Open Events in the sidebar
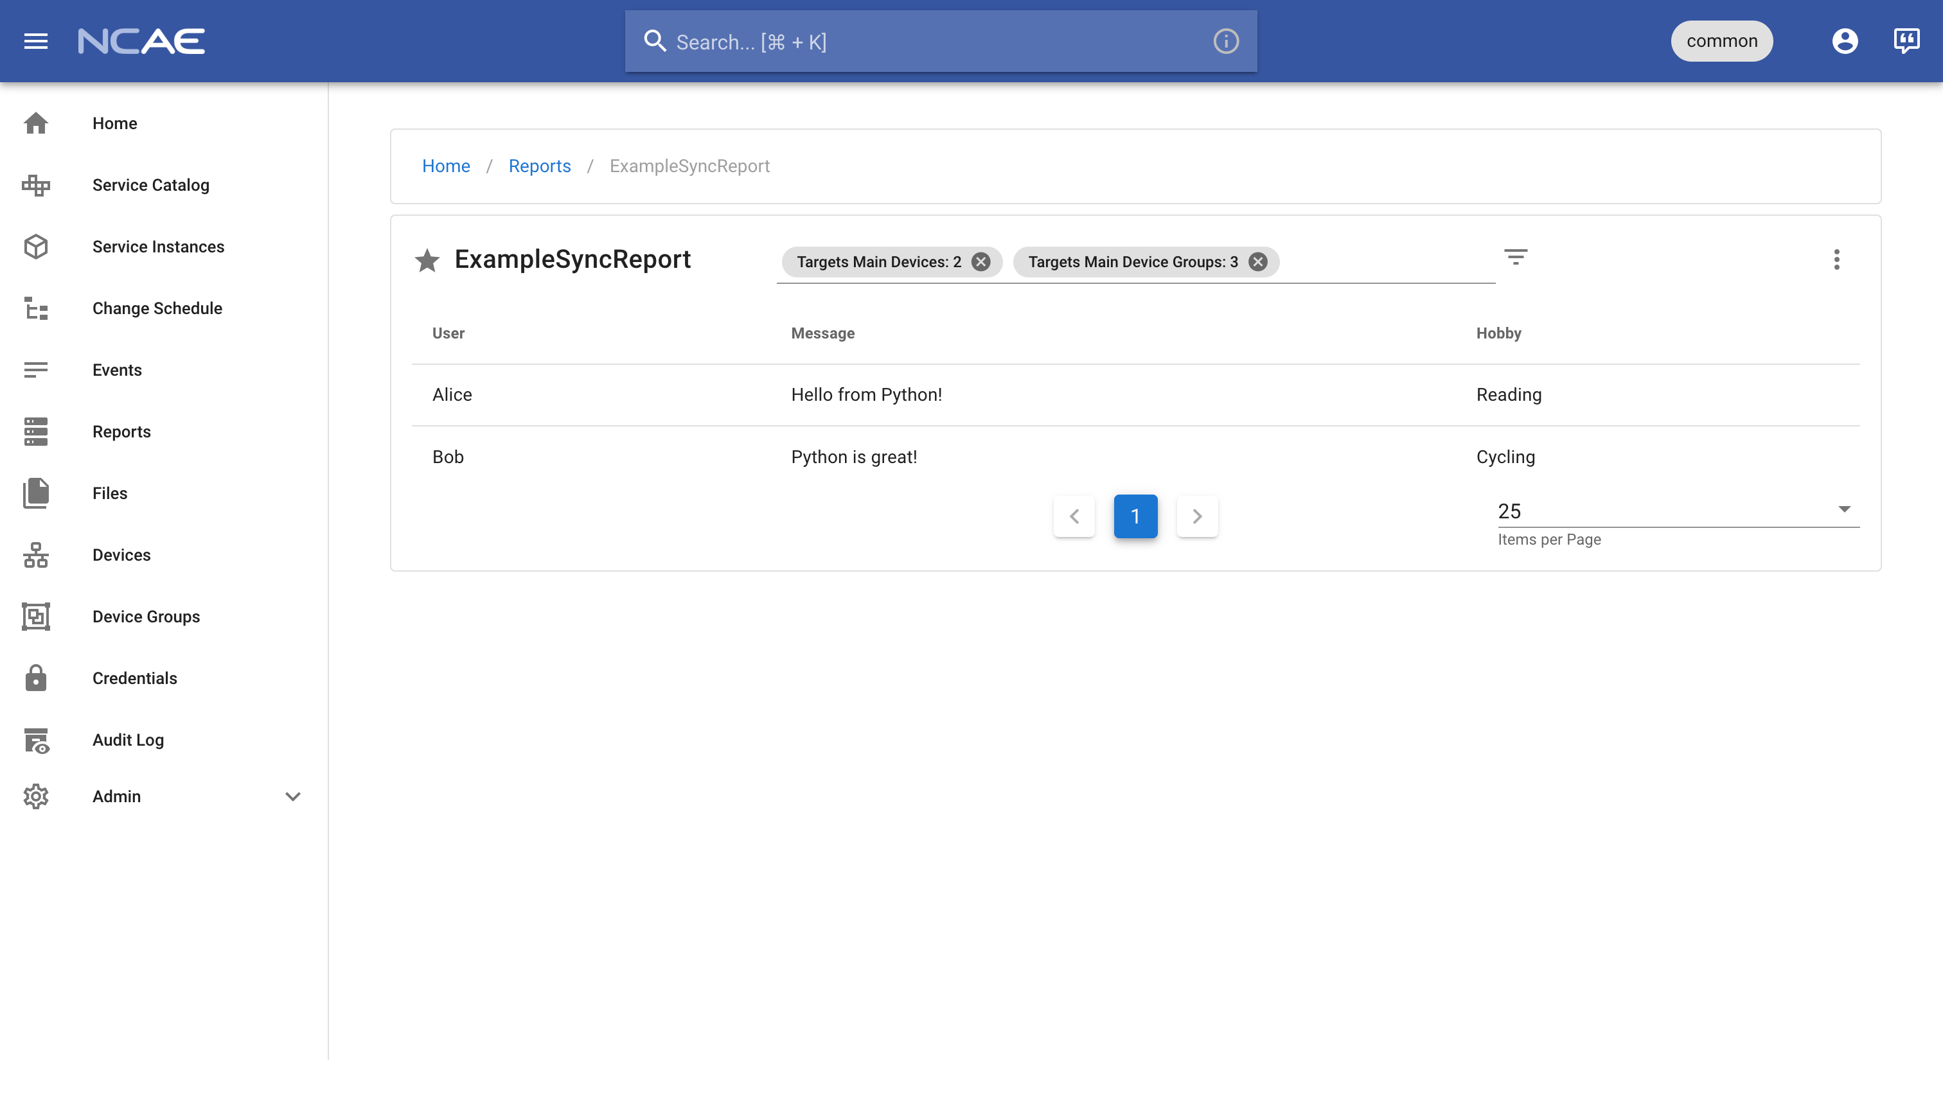 pyautogui.click(x=117, y=370)
